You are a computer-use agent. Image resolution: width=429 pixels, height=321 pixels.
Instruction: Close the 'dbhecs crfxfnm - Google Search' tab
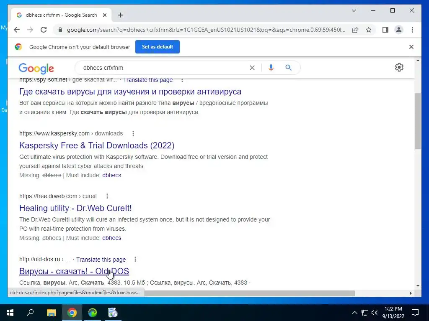click(104, 15)
